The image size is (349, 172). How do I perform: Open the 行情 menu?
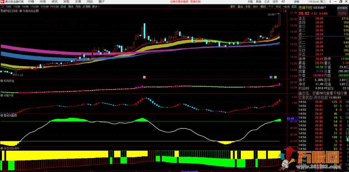pyautogui.click(x=31, y=2)
